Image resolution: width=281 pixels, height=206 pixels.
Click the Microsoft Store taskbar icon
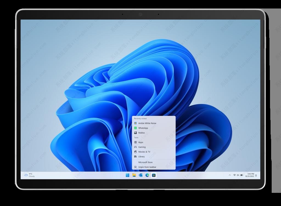[x=154, y=175]
